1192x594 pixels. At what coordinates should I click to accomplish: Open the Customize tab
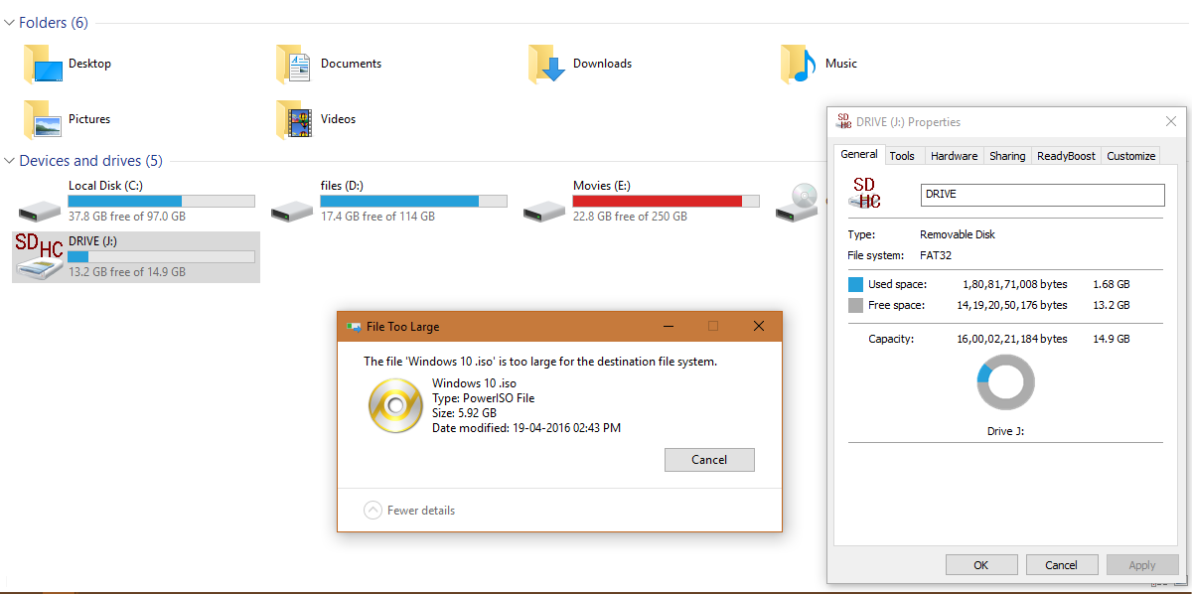1130,156
